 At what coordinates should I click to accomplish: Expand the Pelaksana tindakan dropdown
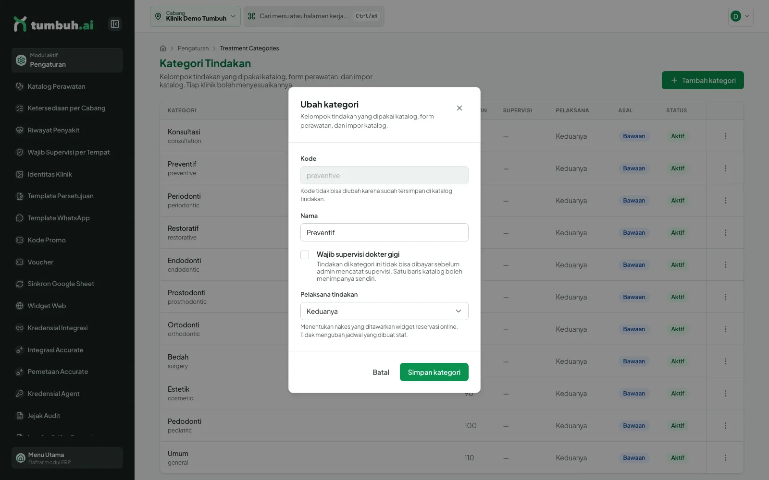point(384,311)
